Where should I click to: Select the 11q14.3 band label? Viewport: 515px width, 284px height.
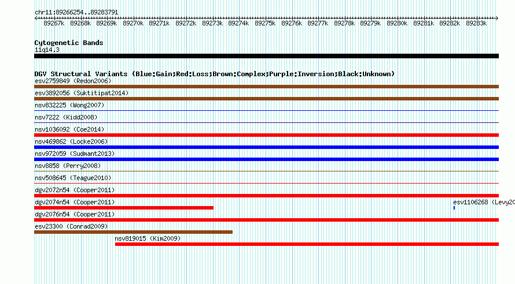(x=47, y=50)
